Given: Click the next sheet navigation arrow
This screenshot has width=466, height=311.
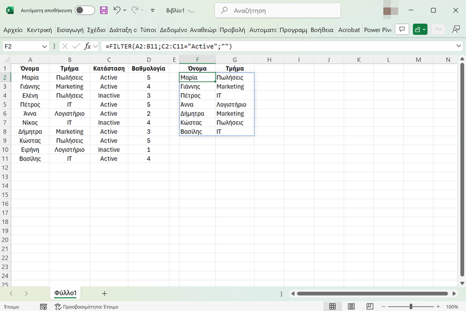Looking at the screenshot, I should 26,294.
